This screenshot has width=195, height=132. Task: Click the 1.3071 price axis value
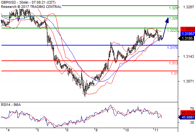tap(188, 81)
